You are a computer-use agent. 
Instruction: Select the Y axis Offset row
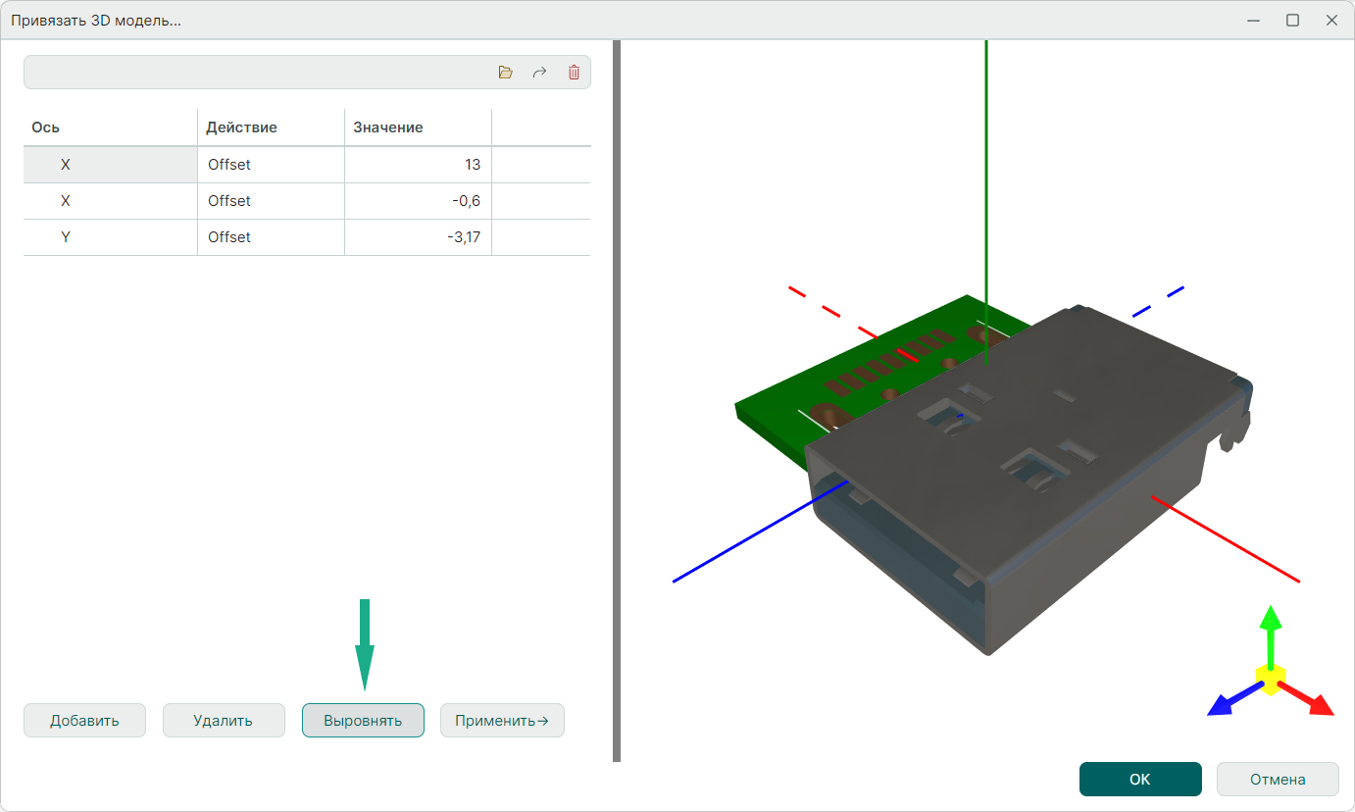(228, 237)
